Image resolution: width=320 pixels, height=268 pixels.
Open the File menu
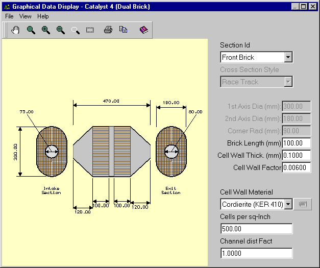point(9,16)
